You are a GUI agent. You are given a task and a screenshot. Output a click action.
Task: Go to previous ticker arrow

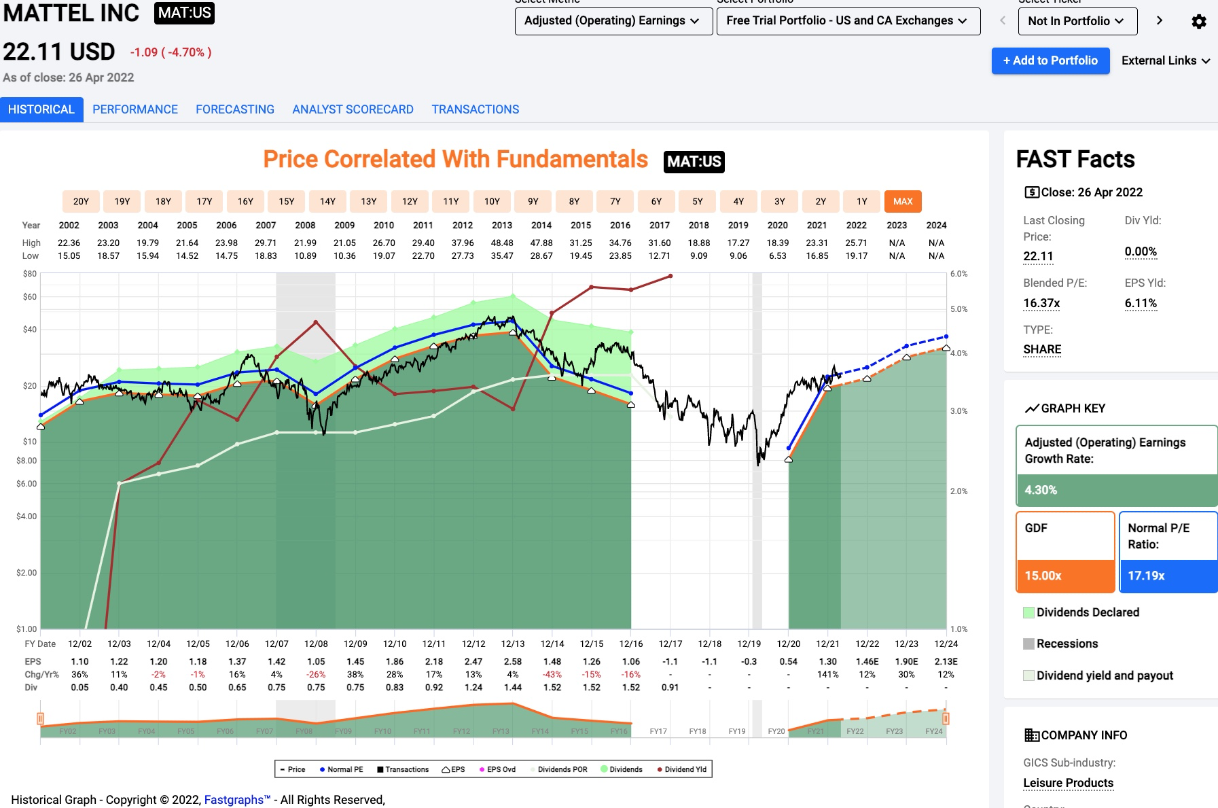(1002, 20)
